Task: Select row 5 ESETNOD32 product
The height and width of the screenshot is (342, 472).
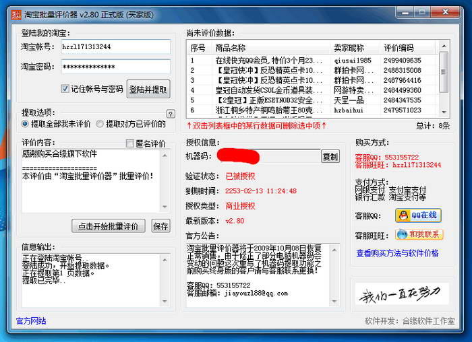Action: pyautogui.click(x=312, y=100)
